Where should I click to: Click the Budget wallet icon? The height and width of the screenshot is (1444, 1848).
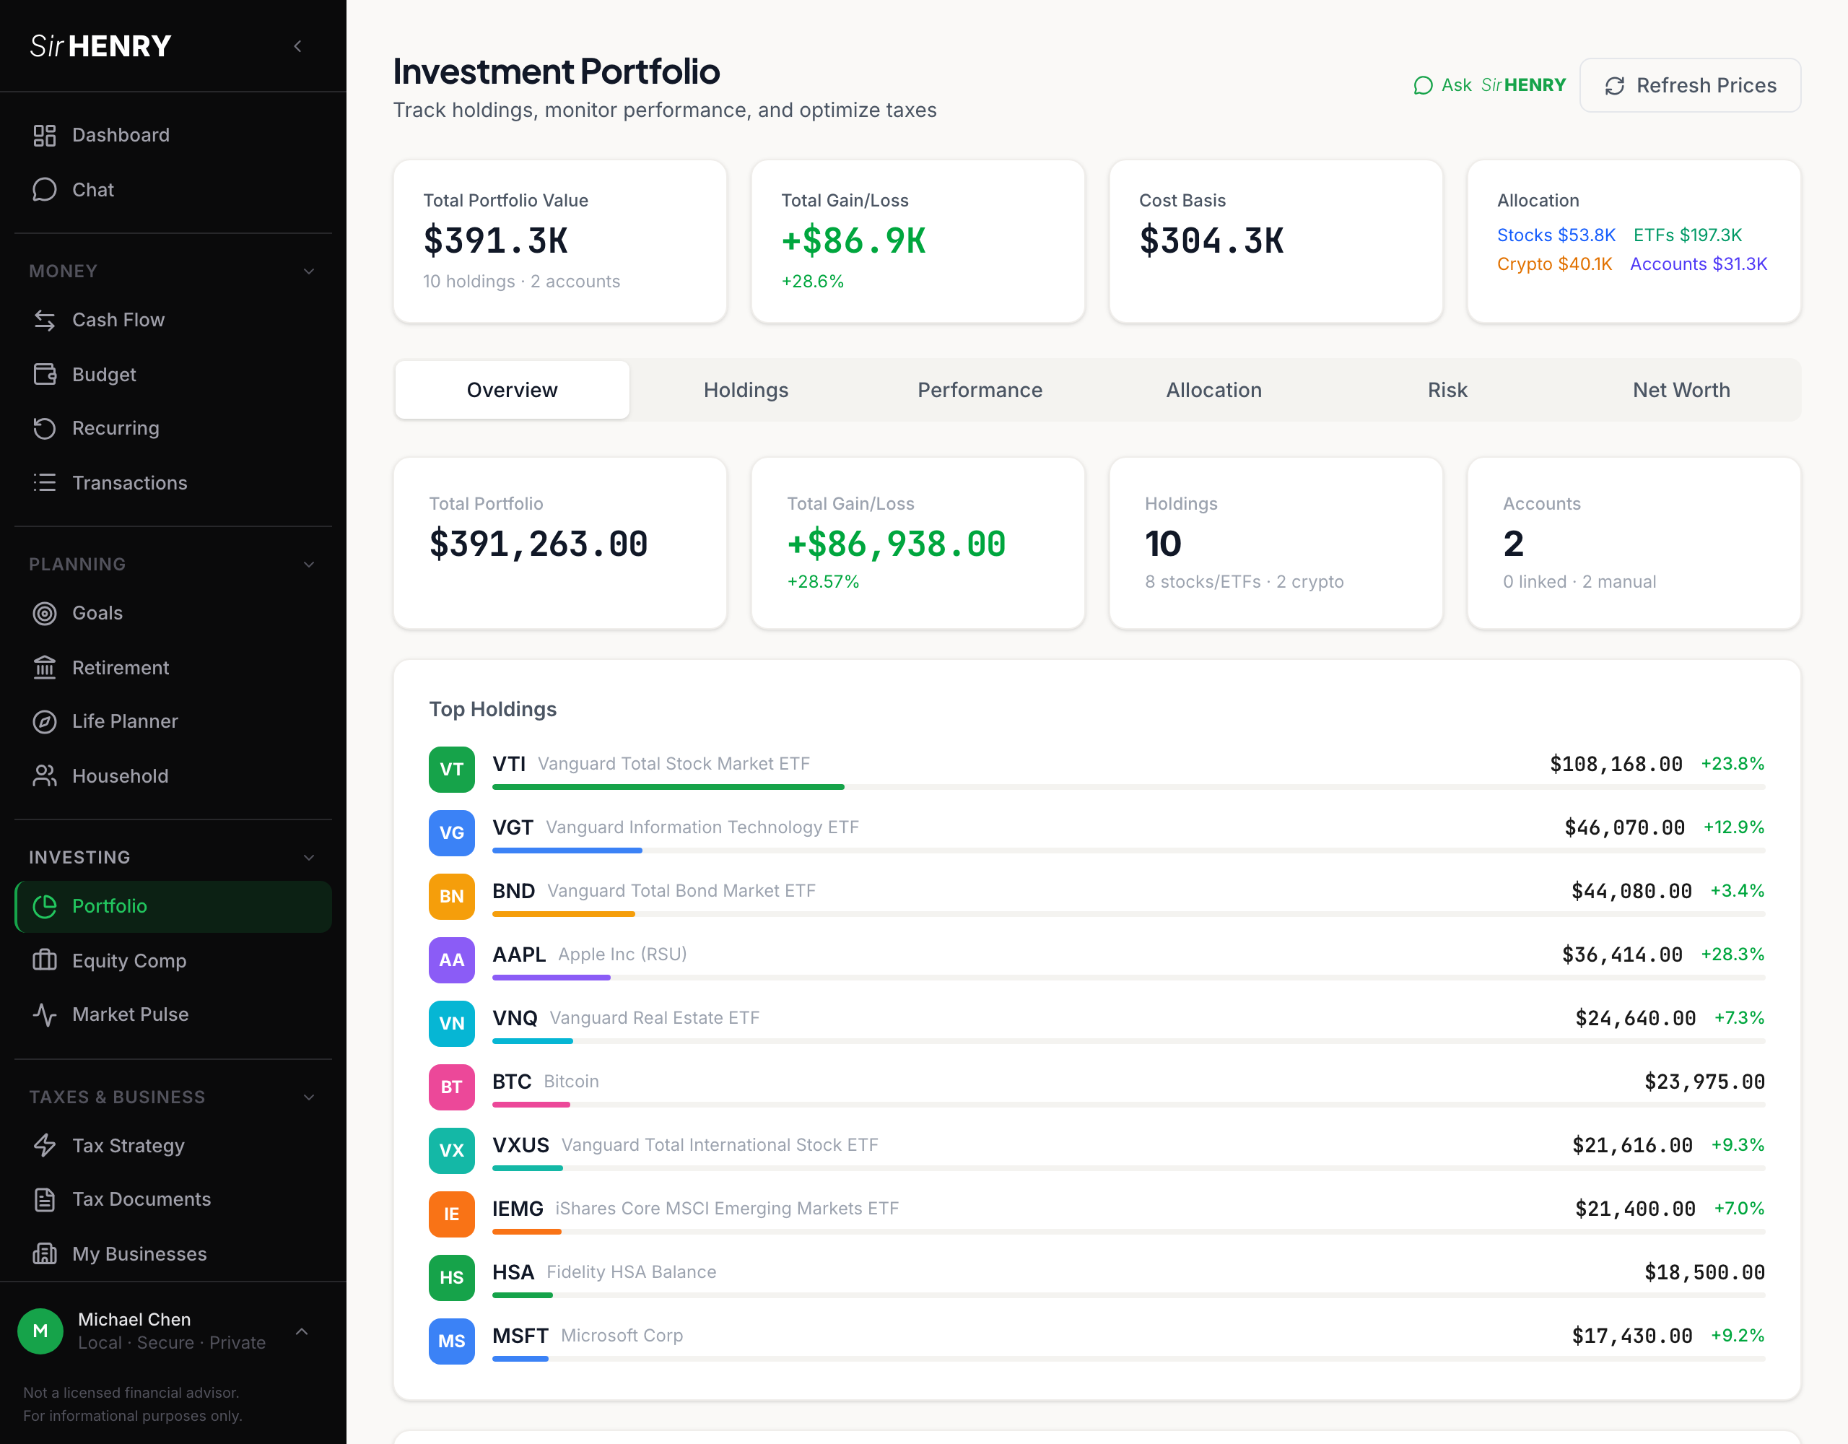pos(44,374)
